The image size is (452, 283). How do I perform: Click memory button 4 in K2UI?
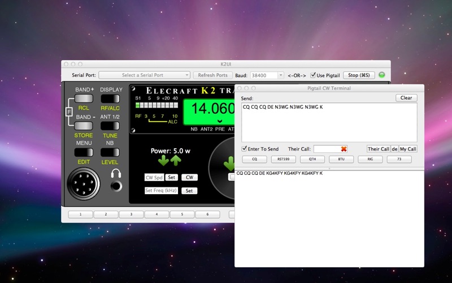pyautogui.click(x=157, y=215)
